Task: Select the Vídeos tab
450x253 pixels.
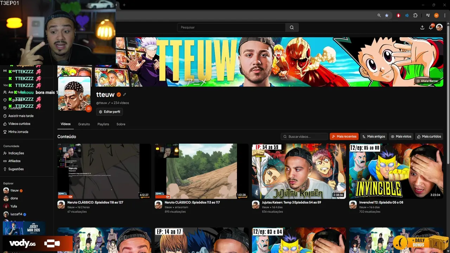Action: [65, 124]
